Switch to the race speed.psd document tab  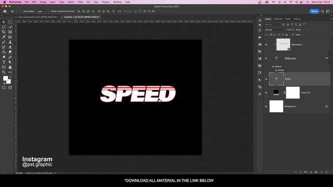[37, 17]
